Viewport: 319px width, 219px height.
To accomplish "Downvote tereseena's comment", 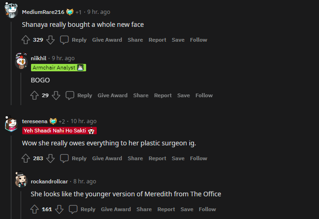I will click(50, 158).
